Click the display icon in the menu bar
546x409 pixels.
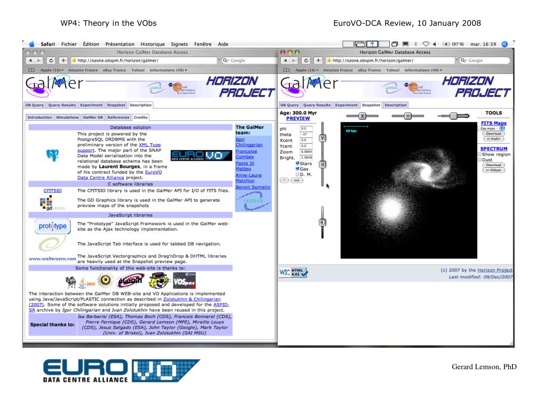coord(405,44)
